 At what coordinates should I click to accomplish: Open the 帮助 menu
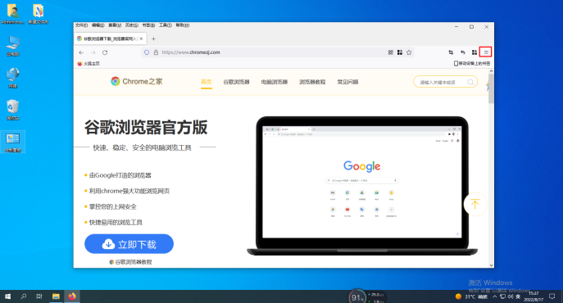(x=183, y=25)
